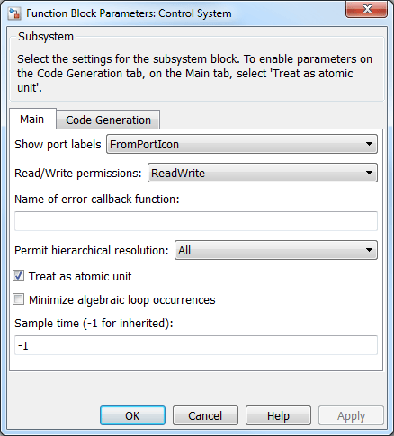Open the FromPortIcon combo box
394x436 pixels.
(242, 144)
